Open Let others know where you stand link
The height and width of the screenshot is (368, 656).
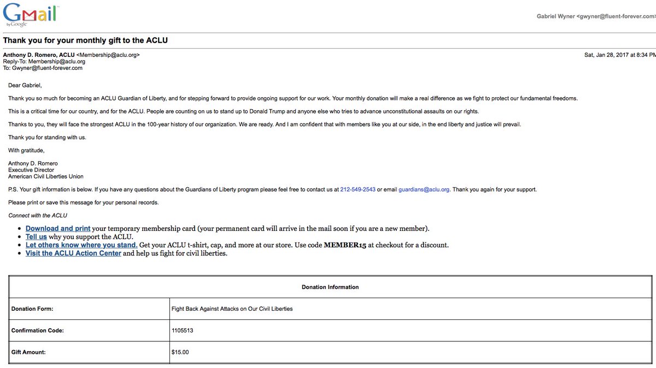click(81, 245)
